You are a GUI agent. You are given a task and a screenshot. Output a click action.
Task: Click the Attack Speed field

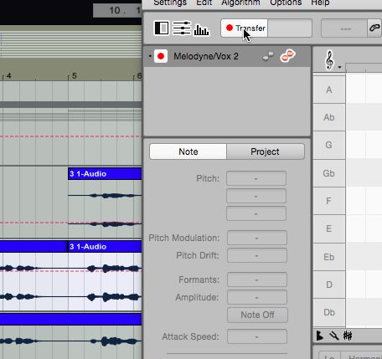pyautogui.click(x=257, y=336)
